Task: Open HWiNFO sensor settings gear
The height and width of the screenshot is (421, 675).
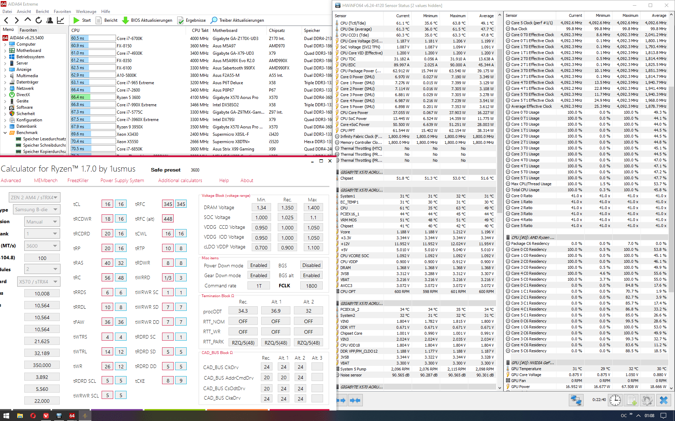Action: (647, 400)
